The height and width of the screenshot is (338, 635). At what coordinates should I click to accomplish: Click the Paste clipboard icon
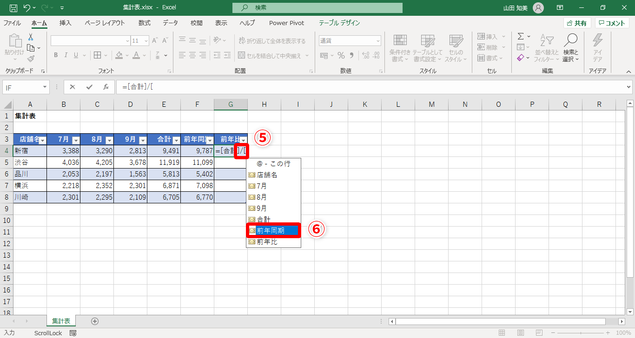(14, 41)
